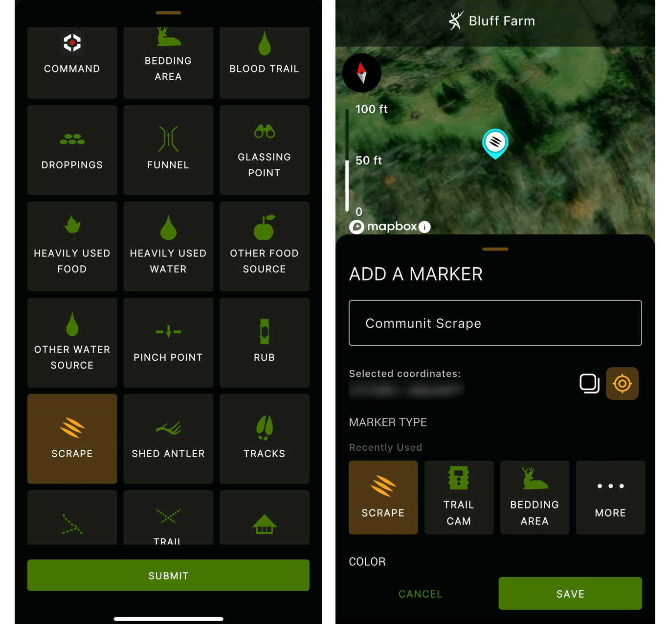Choose the Bedding Area tile in grid

pyautogui.click(x=168, y=63)
